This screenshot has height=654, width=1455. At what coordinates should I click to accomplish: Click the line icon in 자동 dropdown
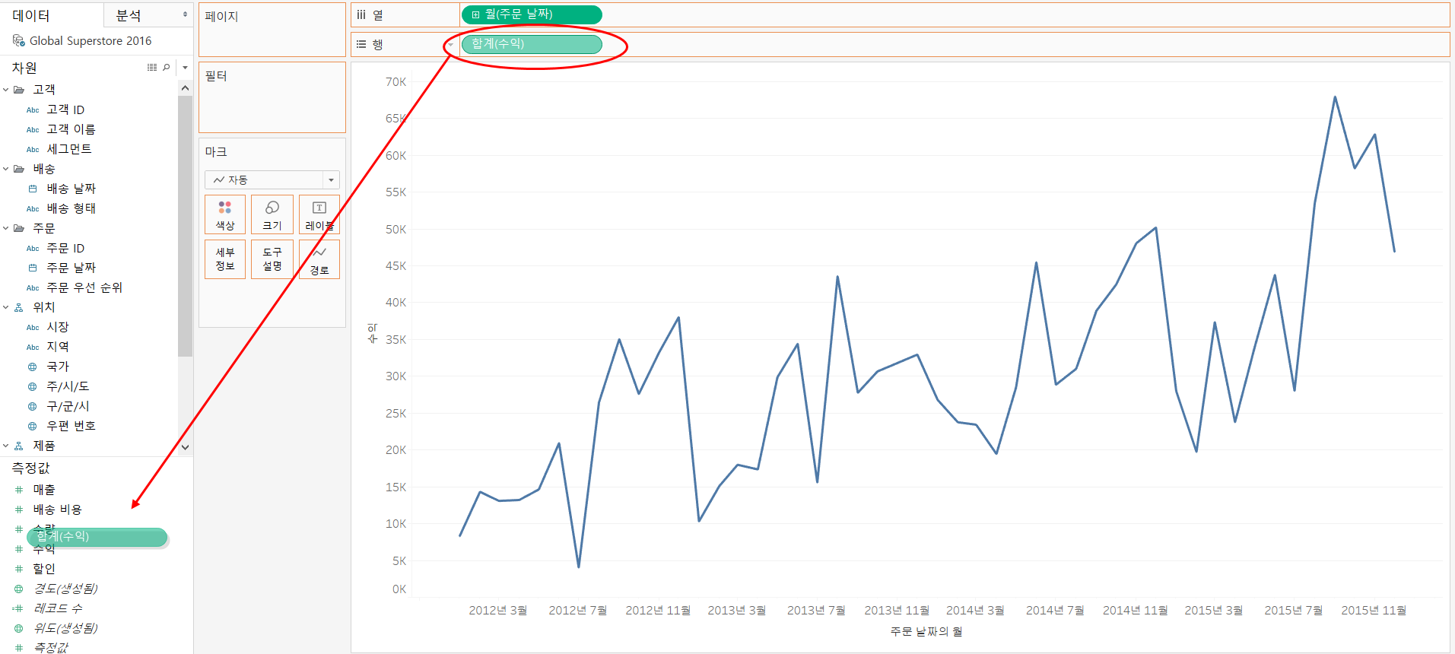pyautogui.click(x=219, y=179)
